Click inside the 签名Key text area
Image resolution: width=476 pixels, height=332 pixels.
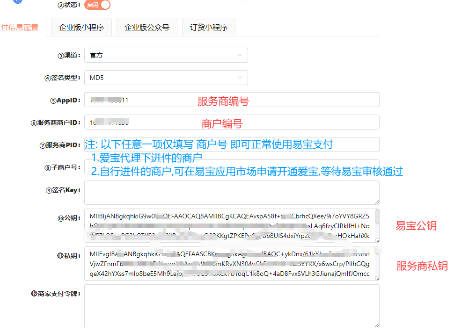(231, 192)
